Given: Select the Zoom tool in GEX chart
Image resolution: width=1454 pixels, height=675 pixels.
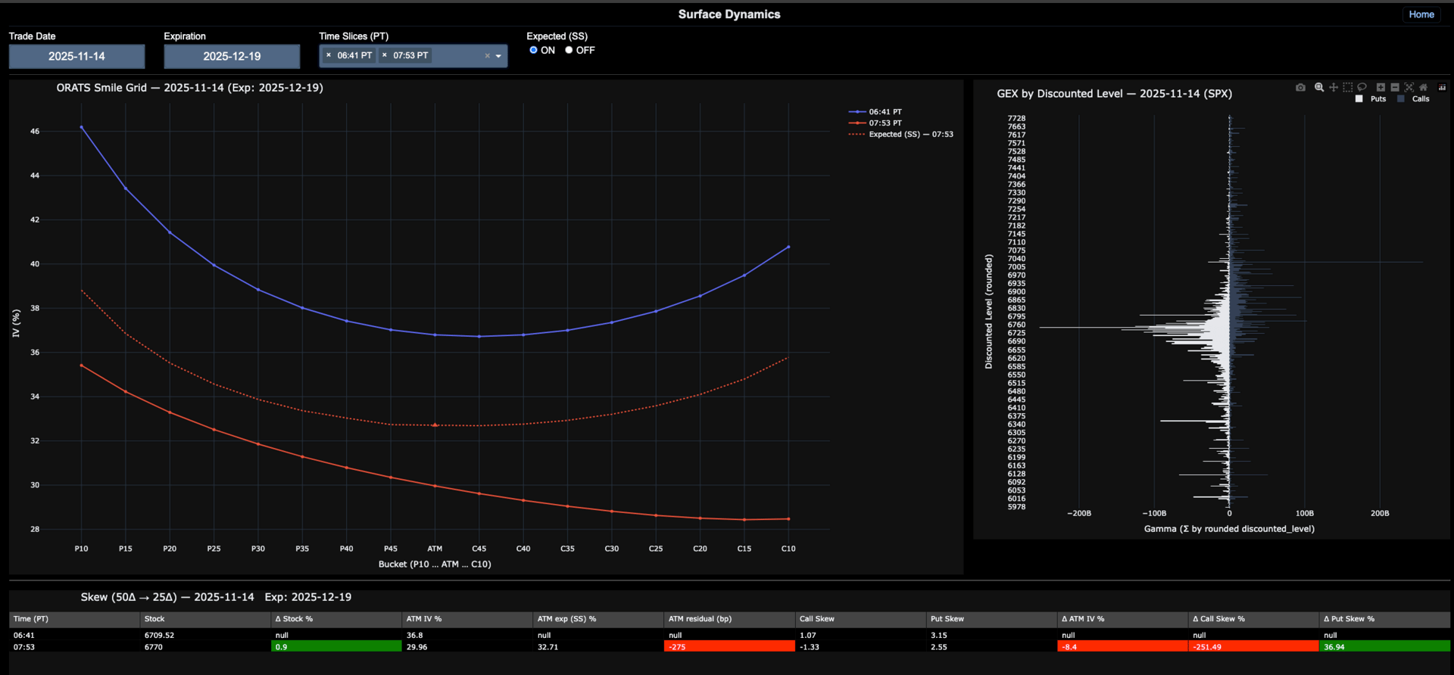Looking at the screenshot, I should point(1319,88).
